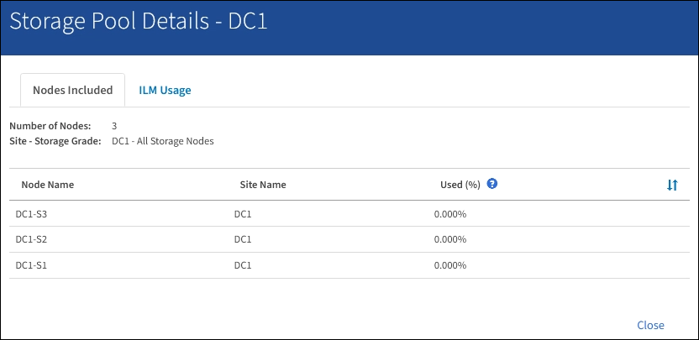
Task: Click the site name DC1 for node DC1-S1
Action: [x=243, y=265]
